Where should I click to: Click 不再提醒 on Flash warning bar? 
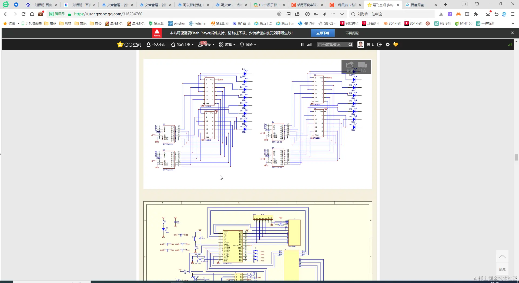point(352,33)
